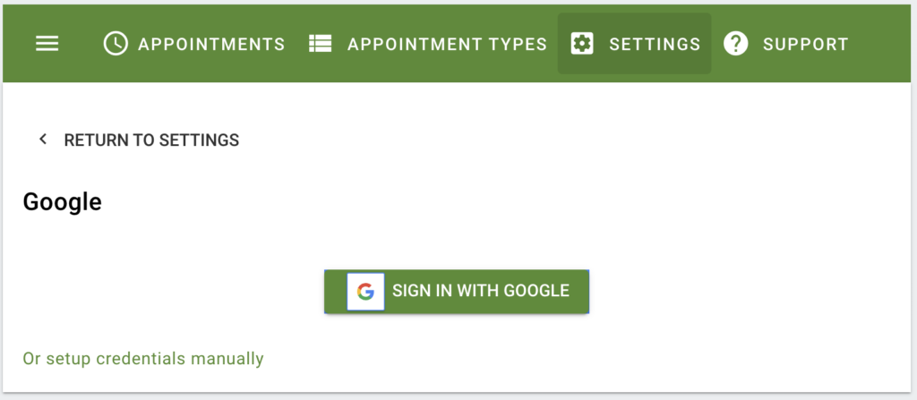Open the hamburger navigation menu
Screen dimensions: 917x400
pos(47,44)
